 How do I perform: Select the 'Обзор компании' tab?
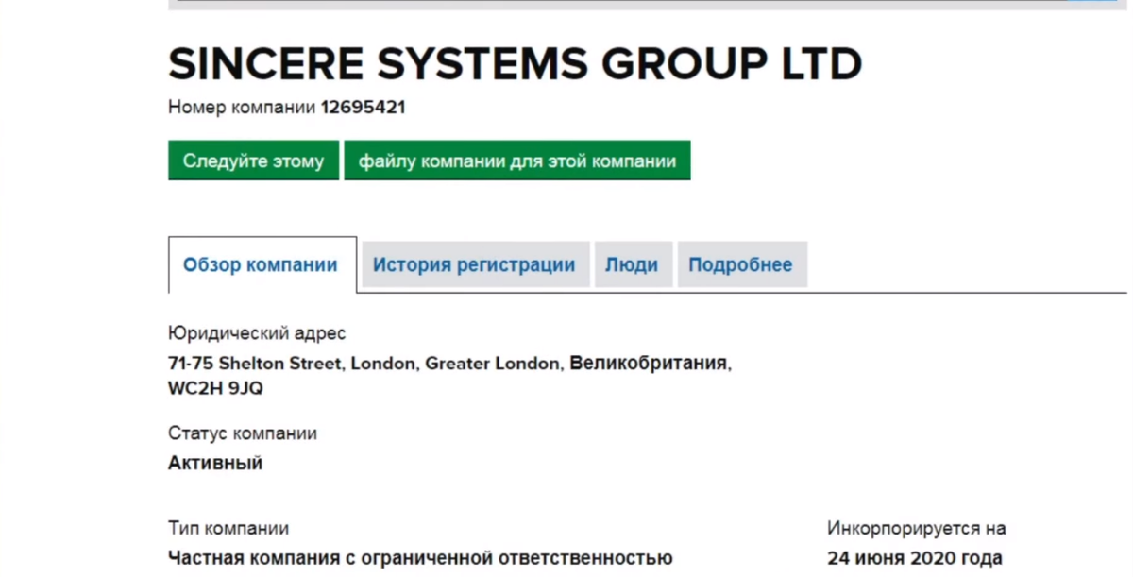pos(262,264)
